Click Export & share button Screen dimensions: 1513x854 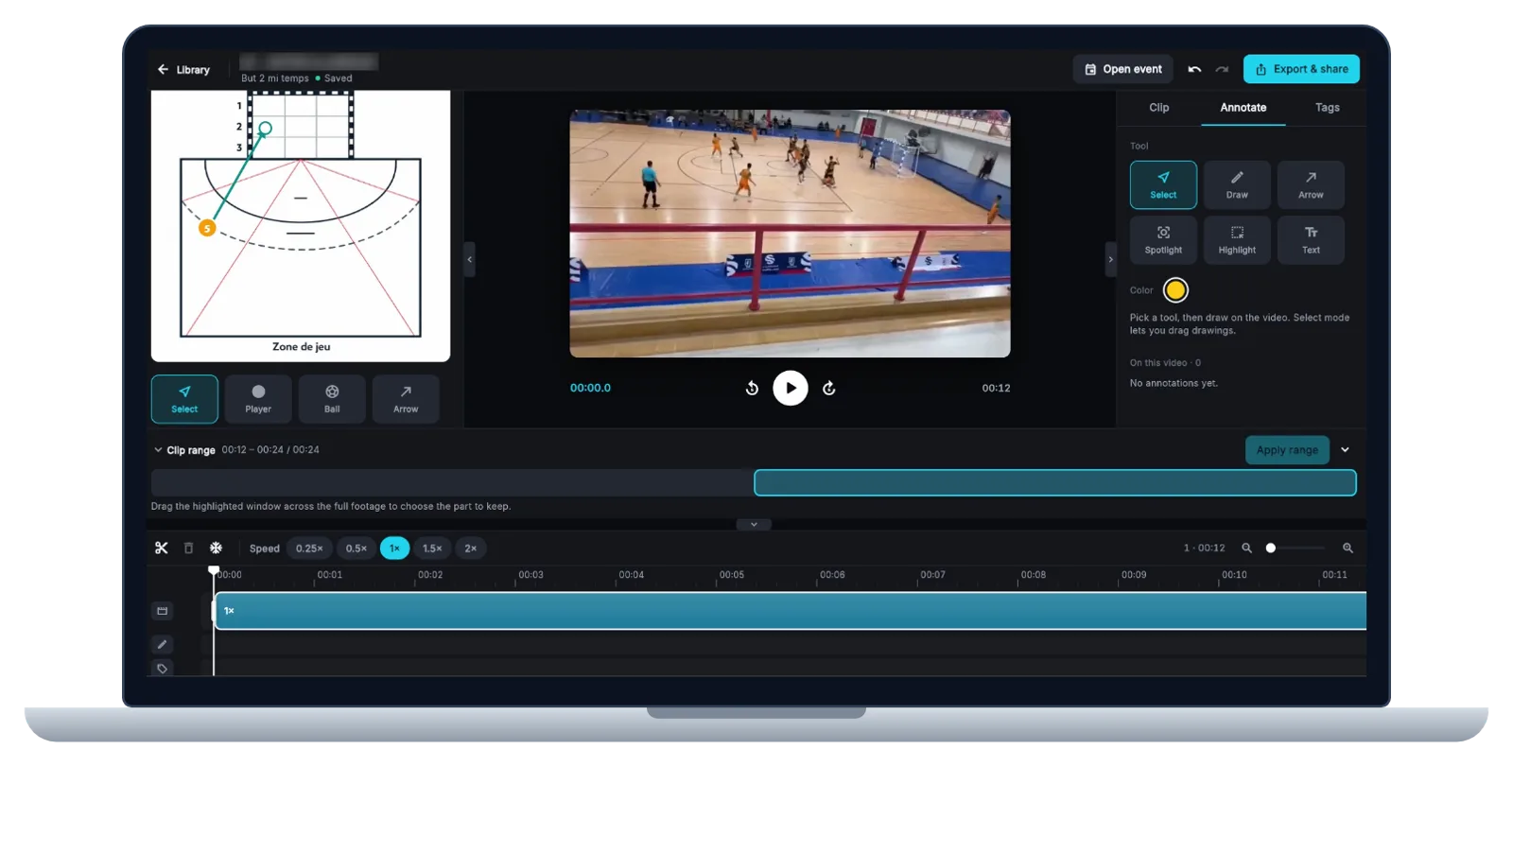click(x=1301, y=69)
